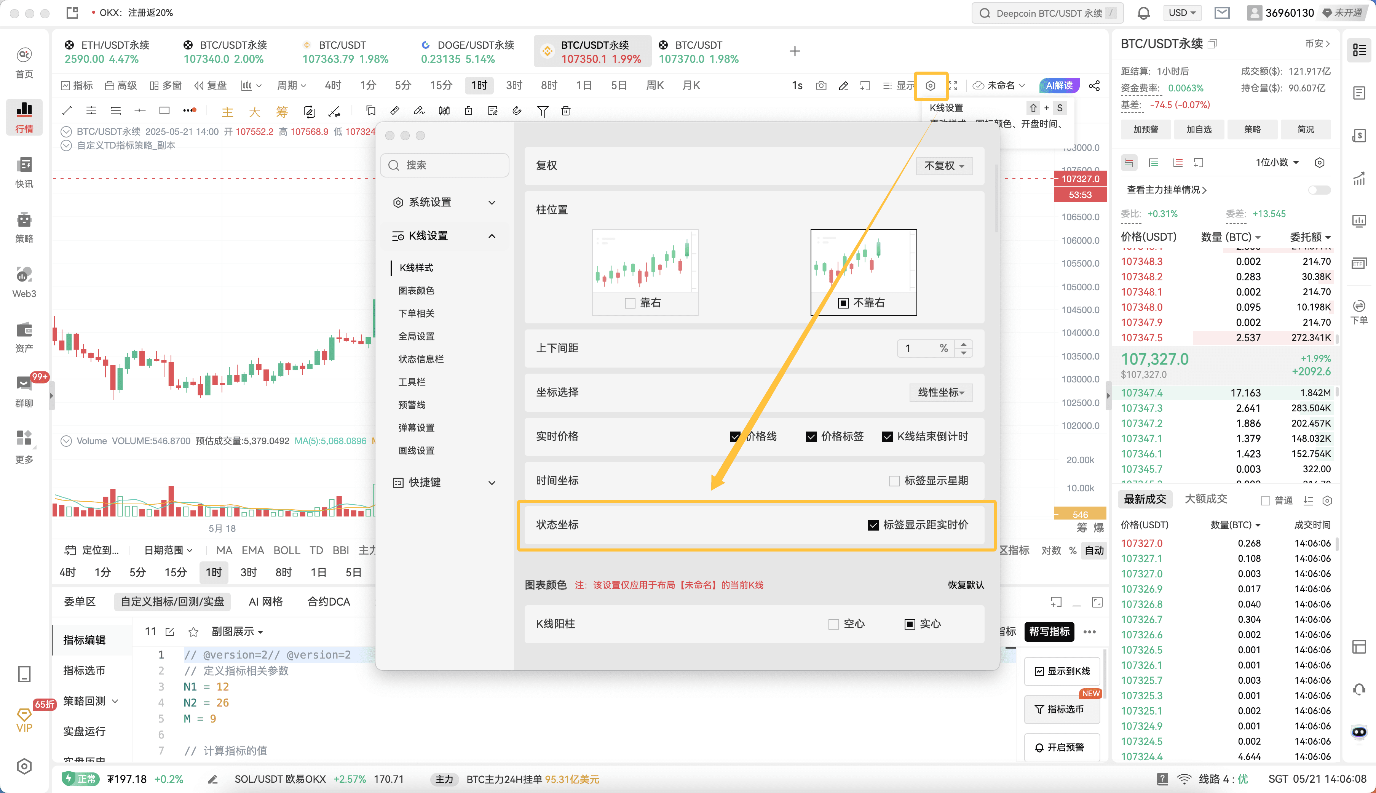Image resolution: width=1376 pixels, height=793 pixels.
Task: Select 下单相关 in settings sidebar
Action: (416, 313)
